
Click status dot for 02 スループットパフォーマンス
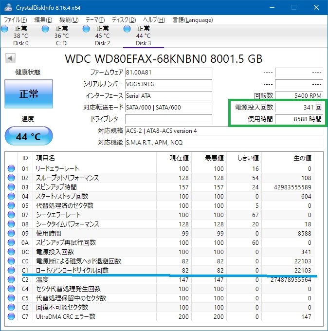[11, 178]
